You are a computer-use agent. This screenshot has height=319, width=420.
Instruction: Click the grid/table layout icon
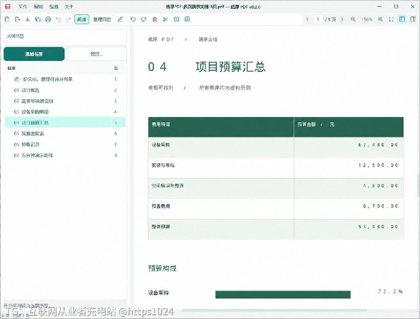point(187,19)
